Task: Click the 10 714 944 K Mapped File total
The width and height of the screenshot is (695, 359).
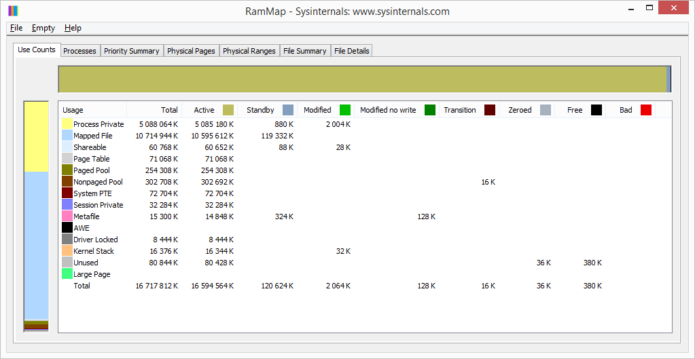Action: click(x=157, y=136)
